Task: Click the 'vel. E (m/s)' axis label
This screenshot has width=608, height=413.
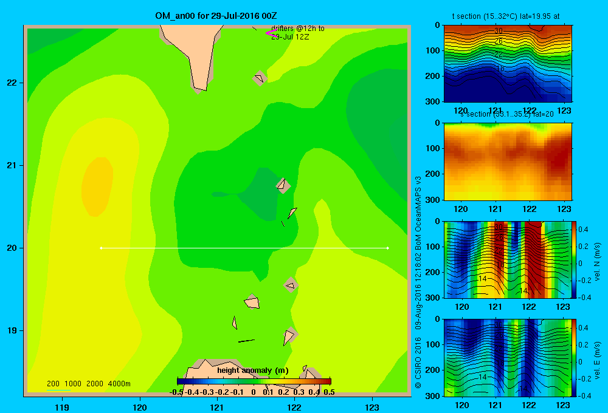Action: (x=598, y=360)
